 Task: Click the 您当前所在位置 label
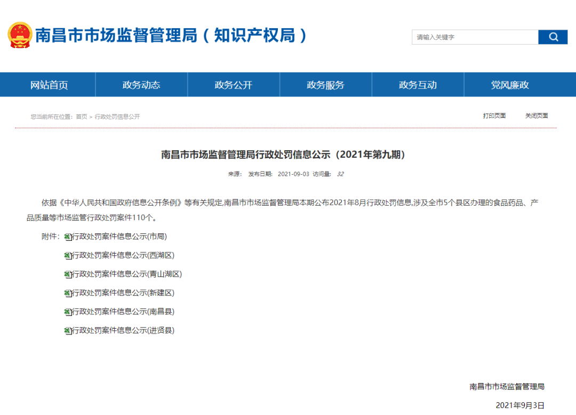(51, 117)
